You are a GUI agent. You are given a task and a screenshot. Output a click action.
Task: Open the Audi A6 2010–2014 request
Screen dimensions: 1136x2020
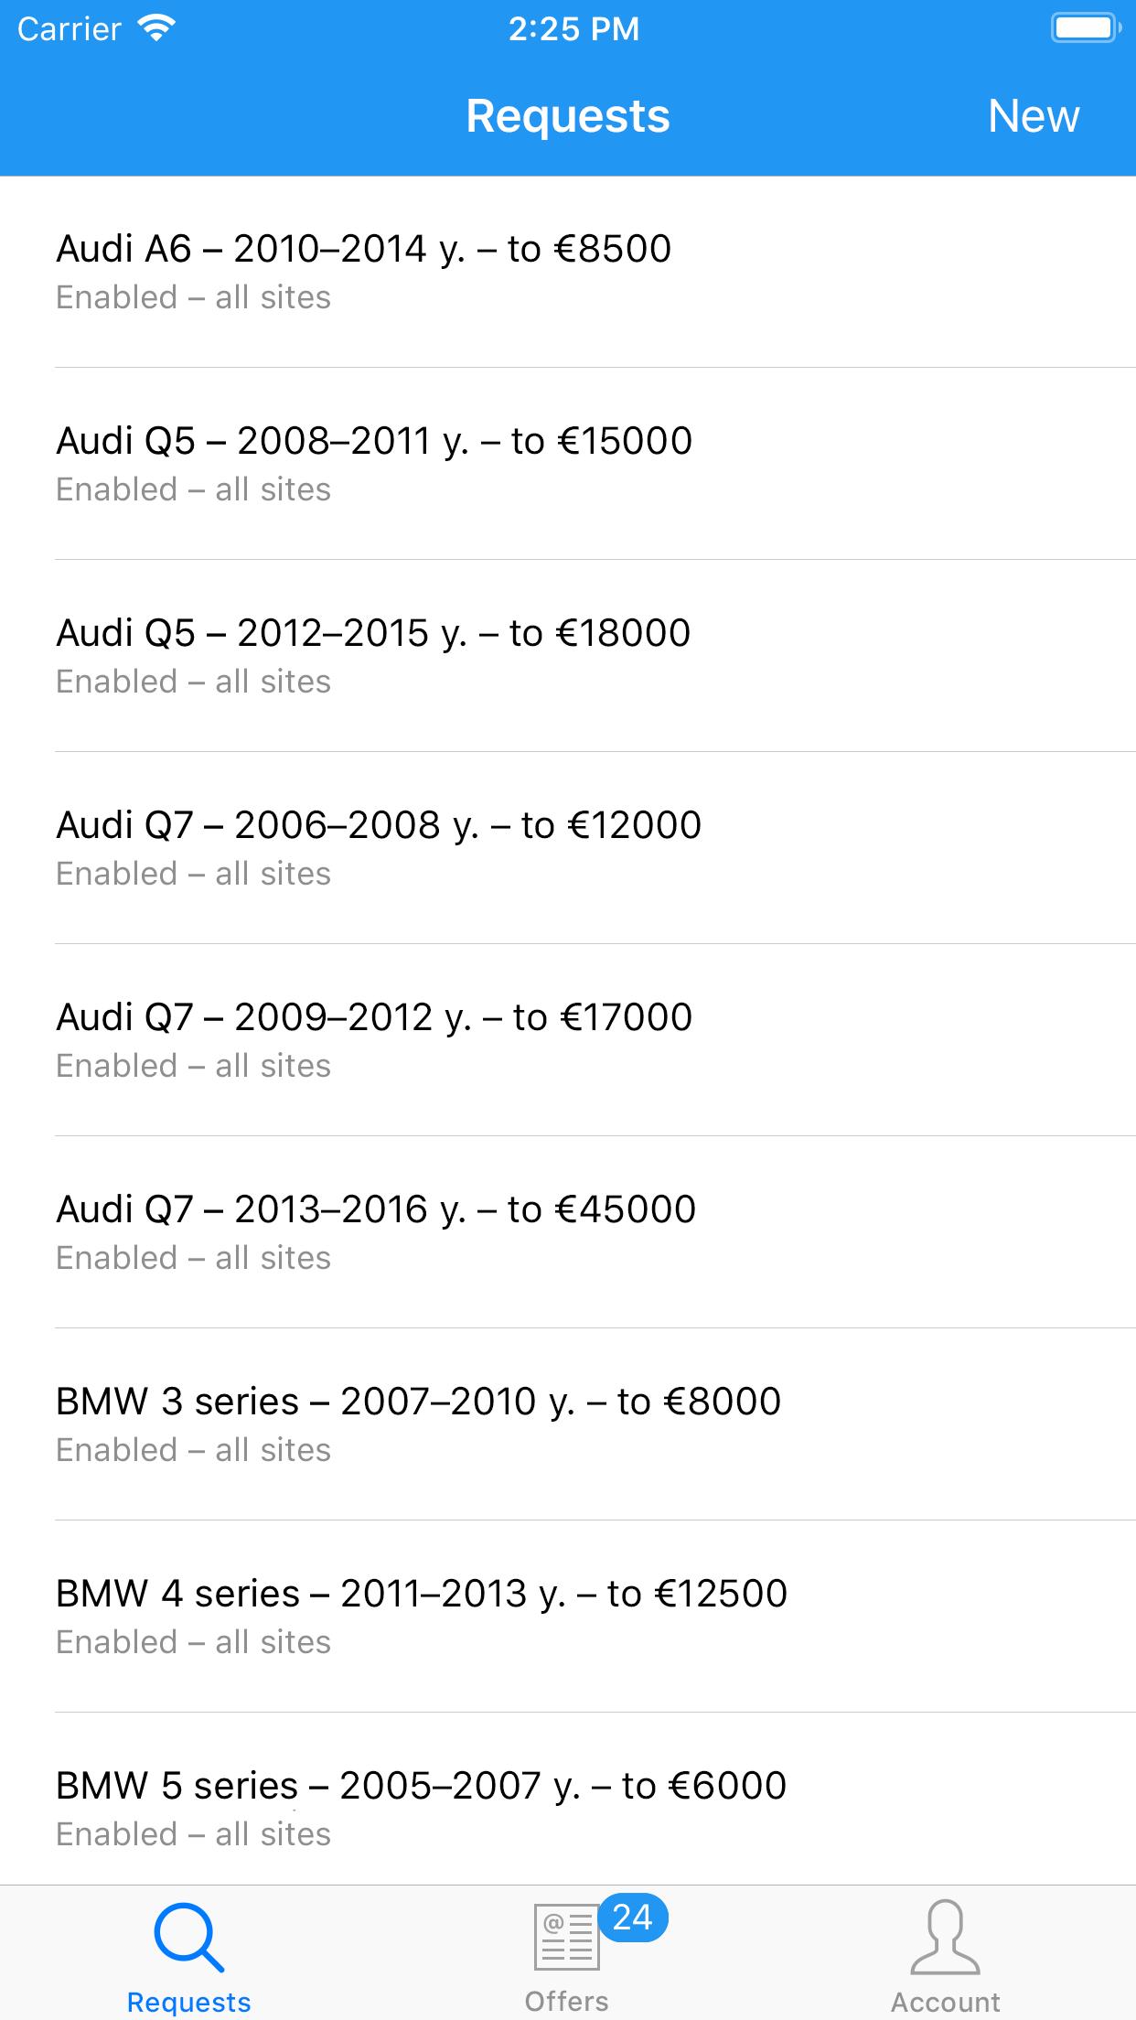[x=568, y=272]
